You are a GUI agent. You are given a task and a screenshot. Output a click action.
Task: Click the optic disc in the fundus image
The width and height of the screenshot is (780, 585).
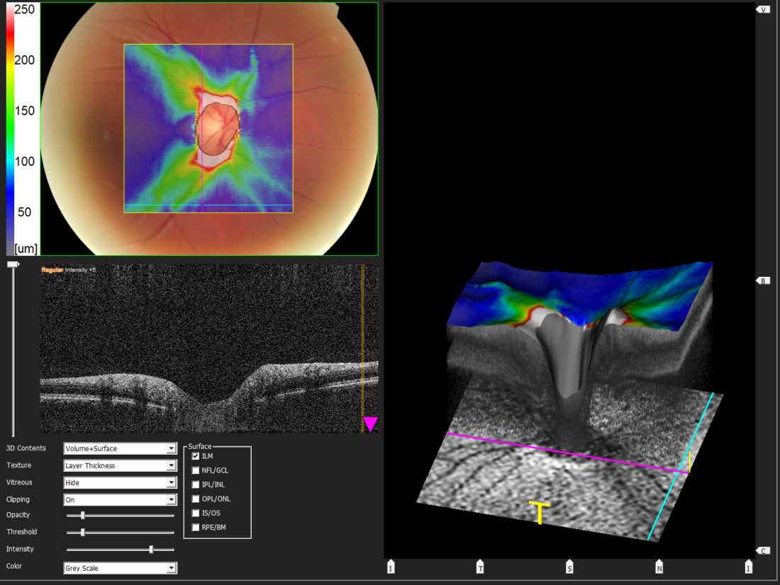[x=218, y=129]
